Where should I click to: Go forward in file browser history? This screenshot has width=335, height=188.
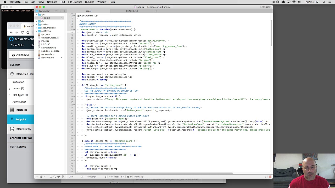(x=64, y=11)
